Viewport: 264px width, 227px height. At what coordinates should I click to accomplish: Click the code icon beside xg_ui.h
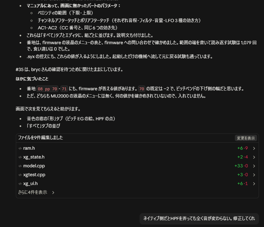pyautogui.click(x=20, y=184)
